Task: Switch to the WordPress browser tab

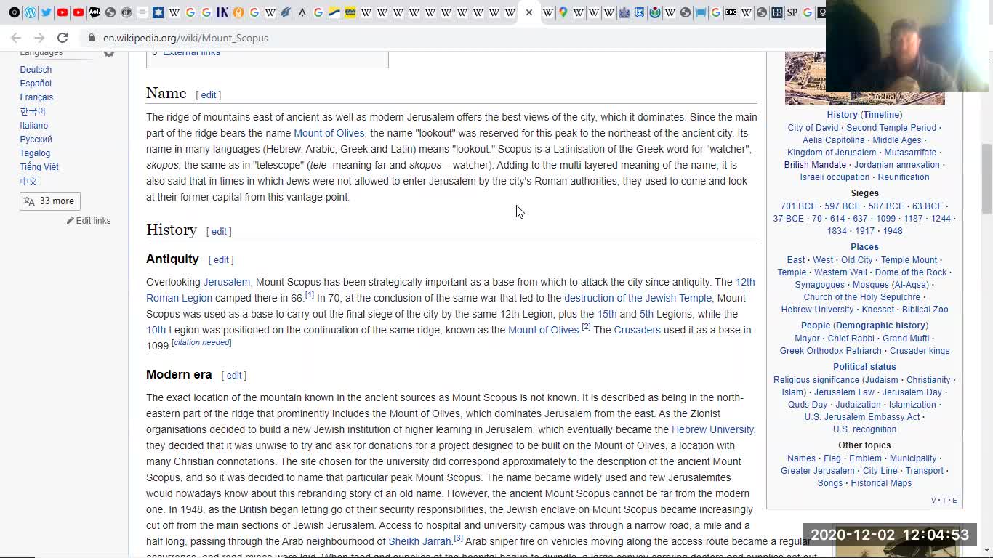Action: point(31,12)
